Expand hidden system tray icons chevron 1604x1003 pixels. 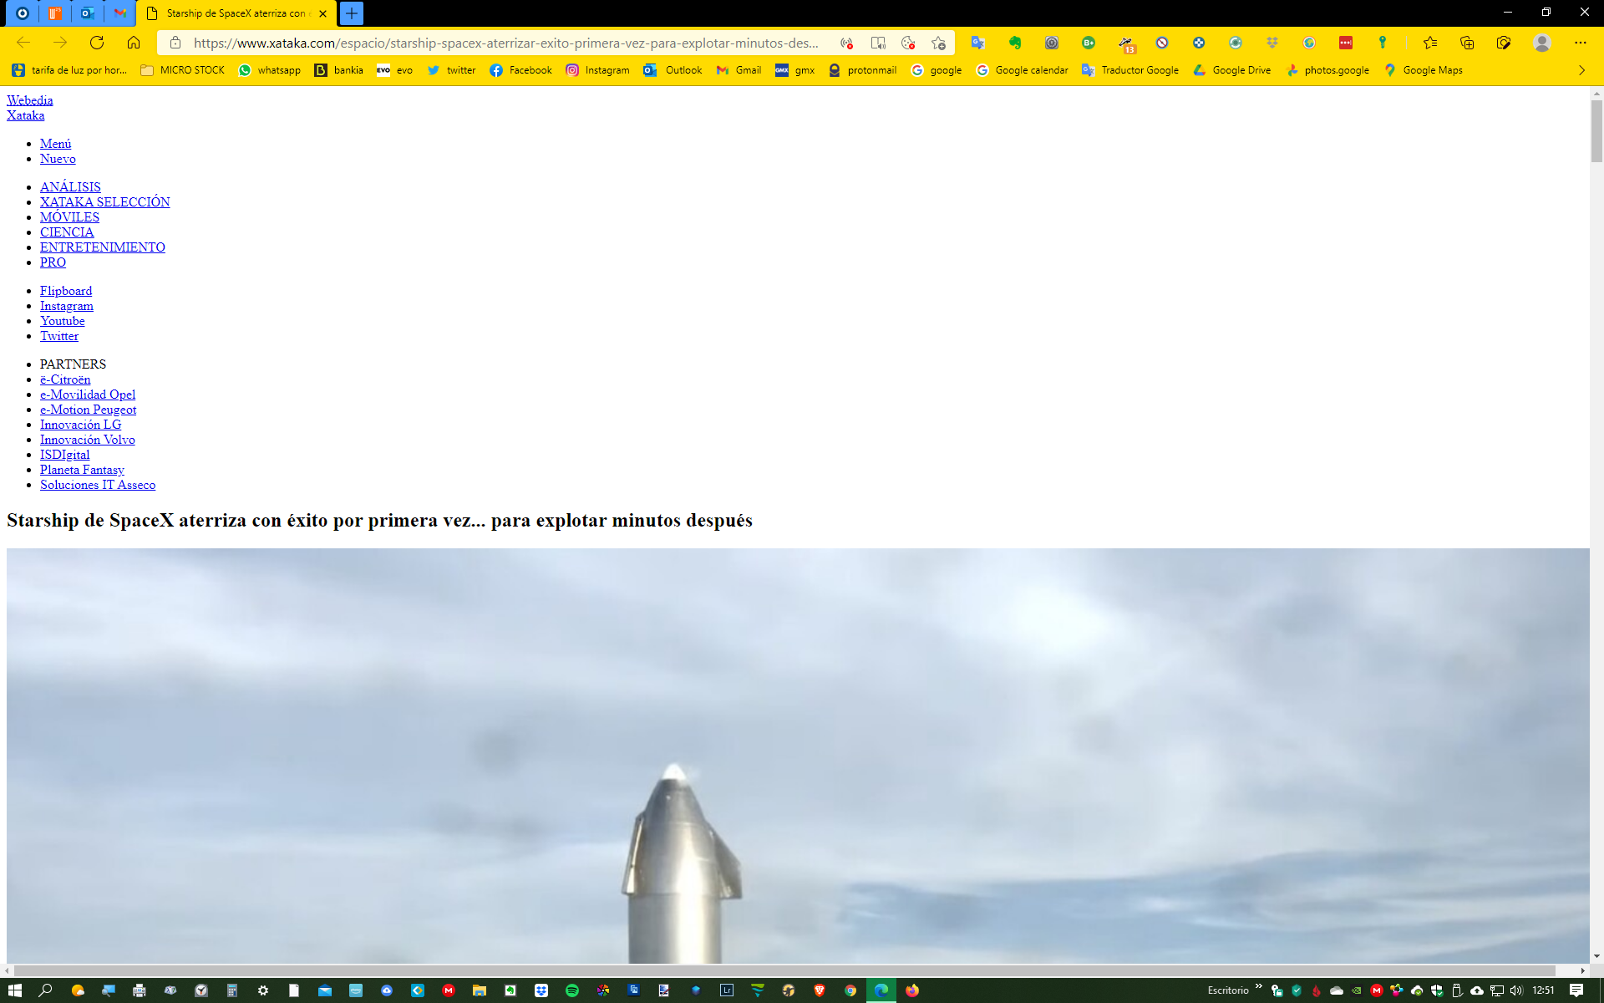[1258, 988]
